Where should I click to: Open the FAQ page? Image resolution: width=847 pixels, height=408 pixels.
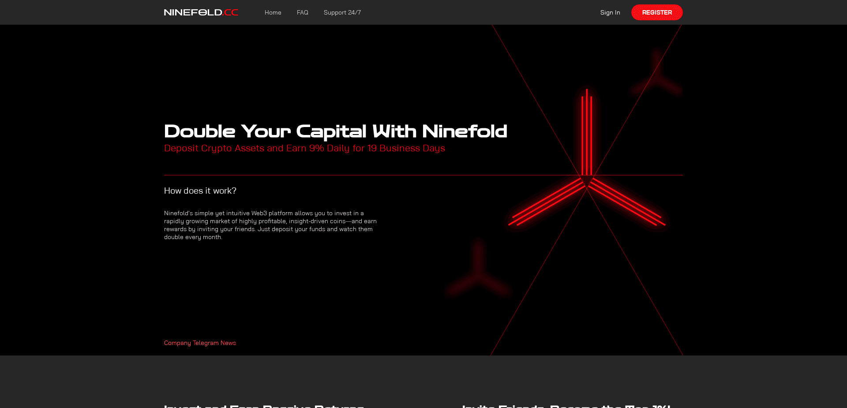click(303, 12)
